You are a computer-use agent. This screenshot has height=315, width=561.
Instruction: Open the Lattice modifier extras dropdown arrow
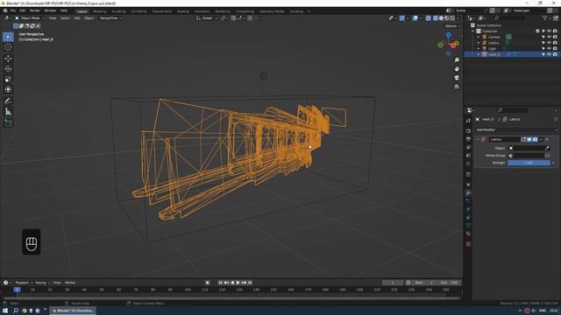pyautogui.click(x=541, y=139)
